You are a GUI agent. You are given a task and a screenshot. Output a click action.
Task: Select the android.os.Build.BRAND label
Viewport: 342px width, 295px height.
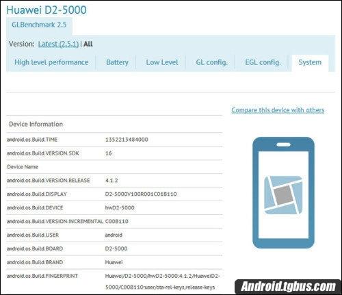click(35, 262)
